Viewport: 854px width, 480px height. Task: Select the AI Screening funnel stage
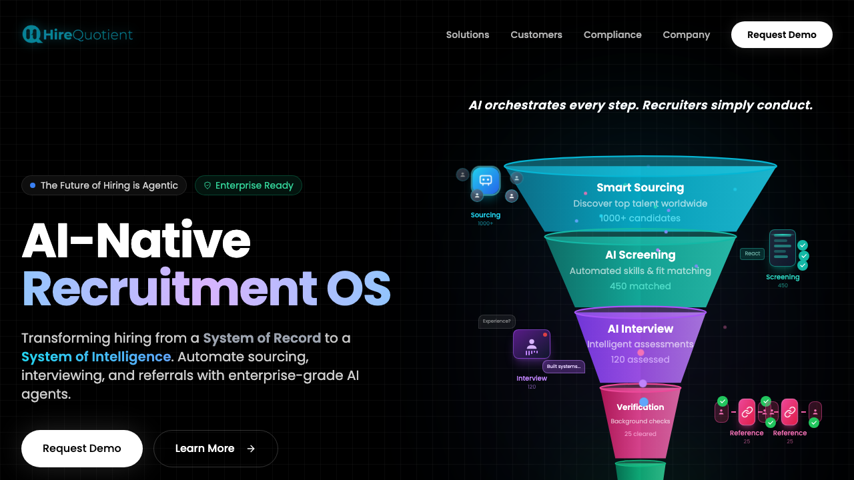click(x=640, y=269)
